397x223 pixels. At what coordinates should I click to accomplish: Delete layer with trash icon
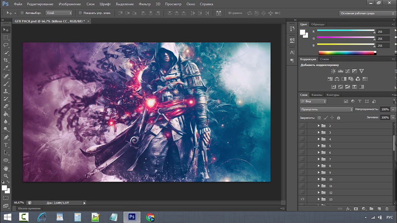[387, 209]
